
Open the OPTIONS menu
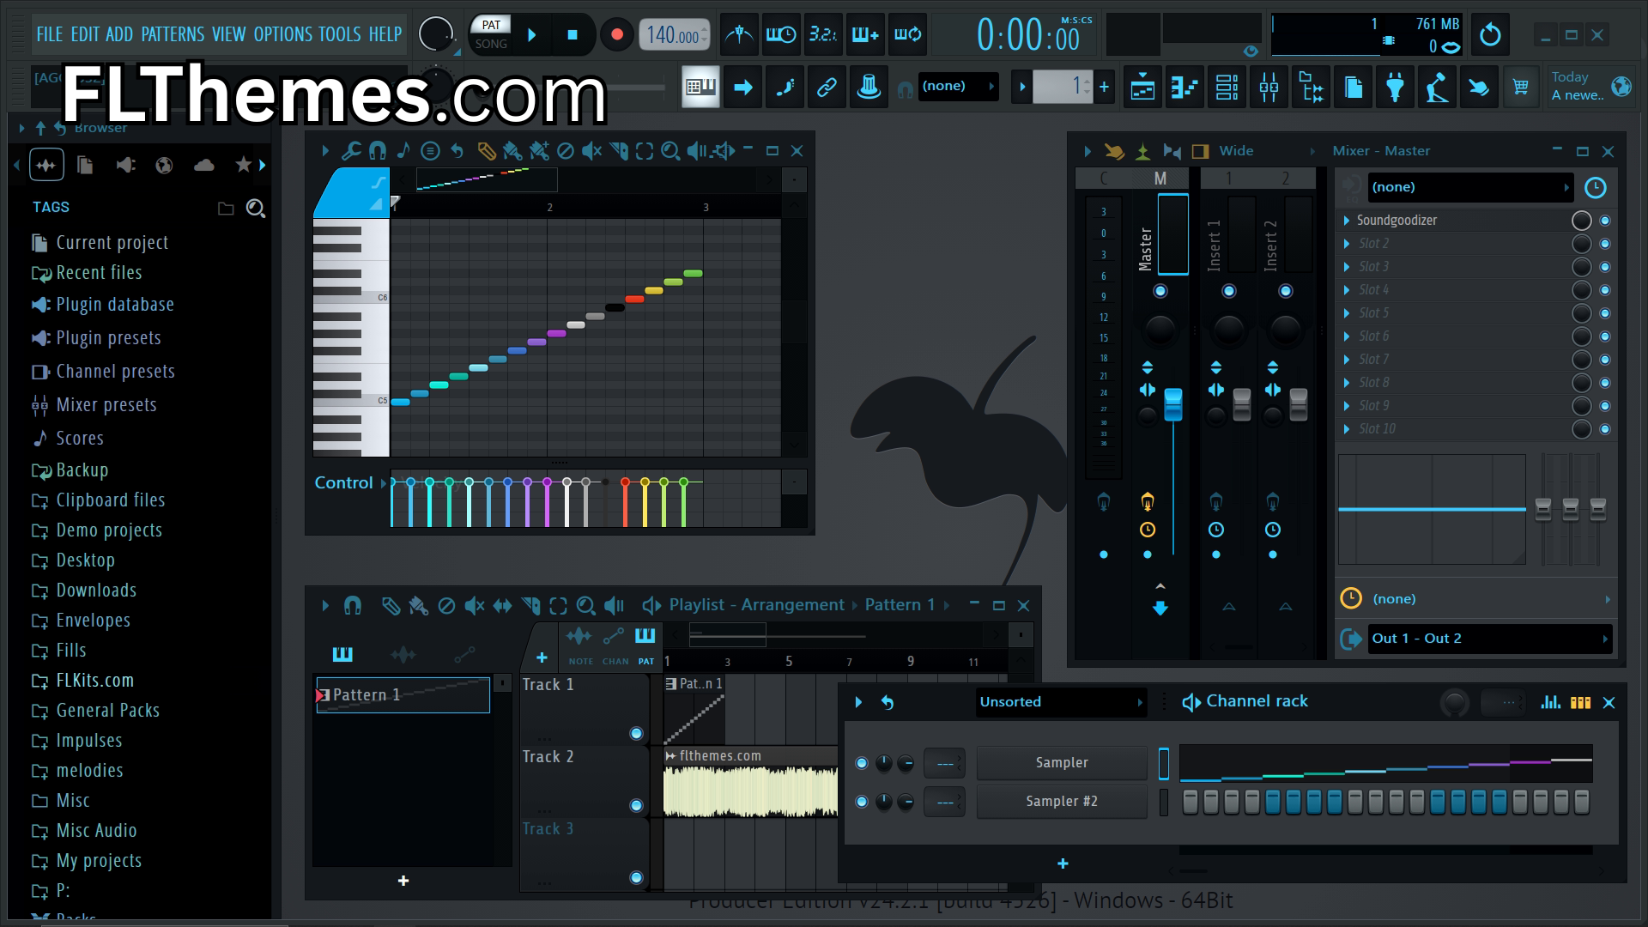tap(282, 34)
